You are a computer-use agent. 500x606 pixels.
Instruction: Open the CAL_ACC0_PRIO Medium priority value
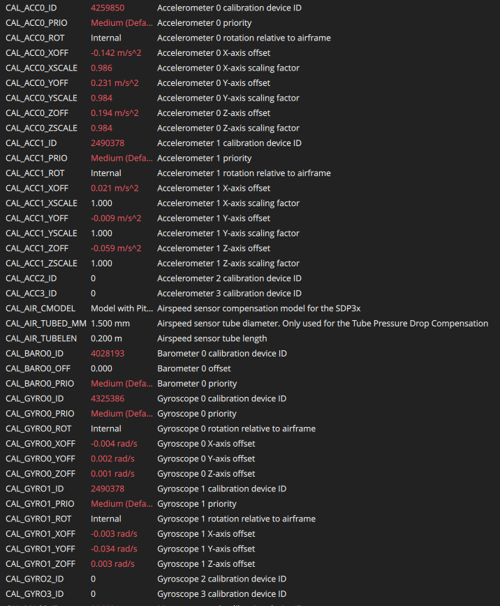click(x=122, y=23)
